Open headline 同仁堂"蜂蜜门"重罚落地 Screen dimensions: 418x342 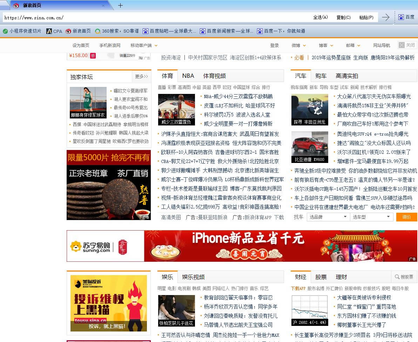(x=366, y=307)
